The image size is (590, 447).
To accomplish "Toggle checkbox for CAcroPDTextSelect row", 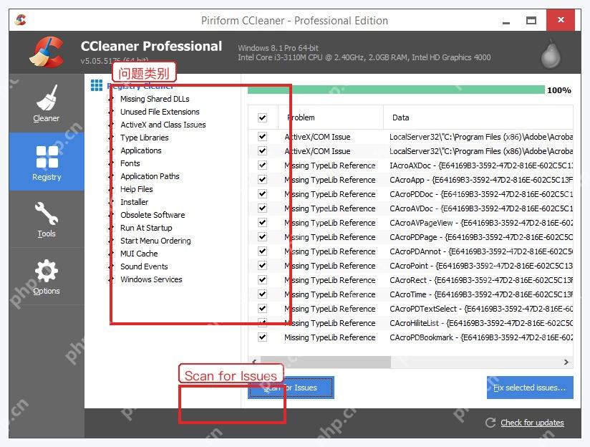I will tap(262, 309).
